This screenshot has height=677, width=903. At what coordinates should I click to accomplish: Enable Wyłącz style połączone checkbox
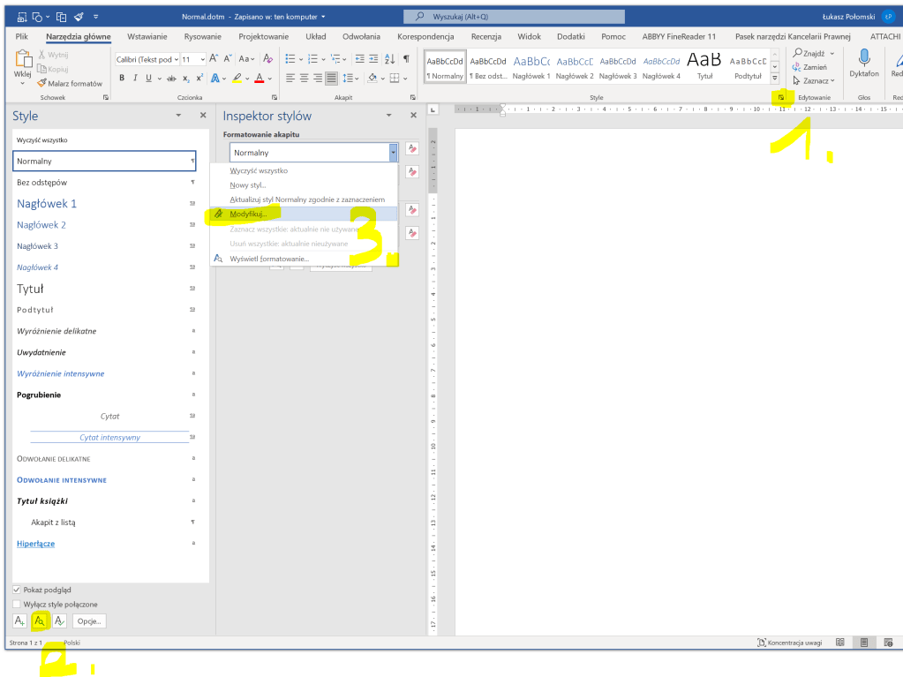pos(17,604)
